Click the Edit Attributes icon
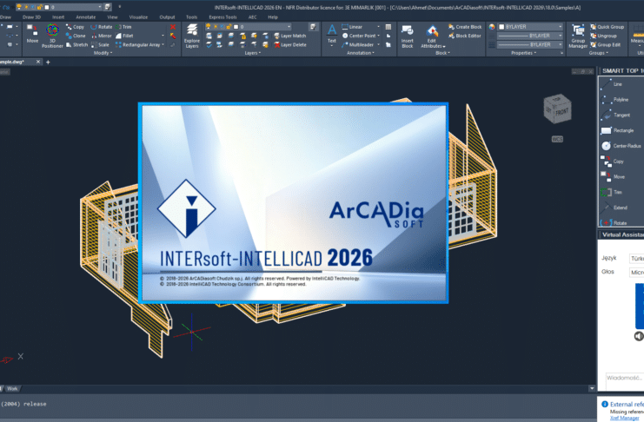The width and height of the screenshot is (644, 422). tap(433, 35)
